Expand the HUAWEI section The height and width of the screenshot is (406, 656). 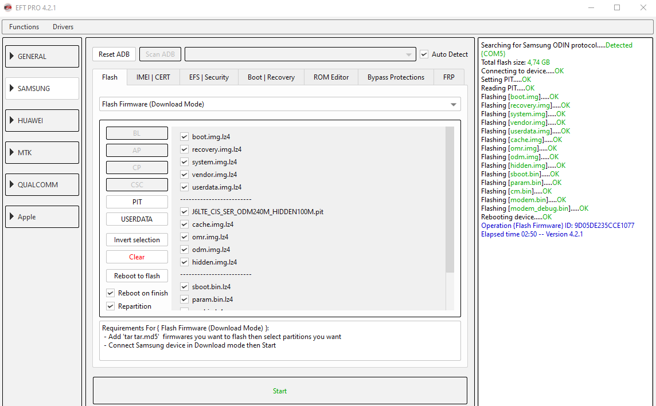tap(42, 120)
